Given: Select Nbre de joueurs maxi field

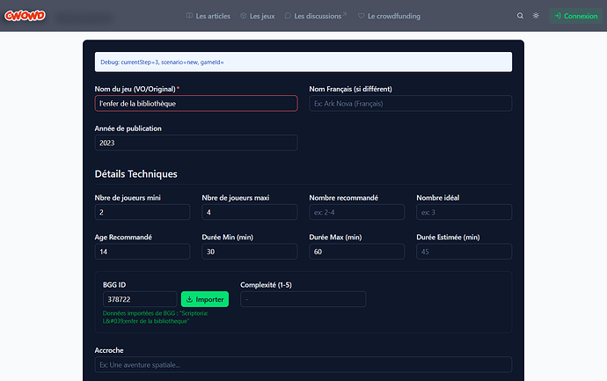Looking at the screenshot, I should (x=249, y=213).
